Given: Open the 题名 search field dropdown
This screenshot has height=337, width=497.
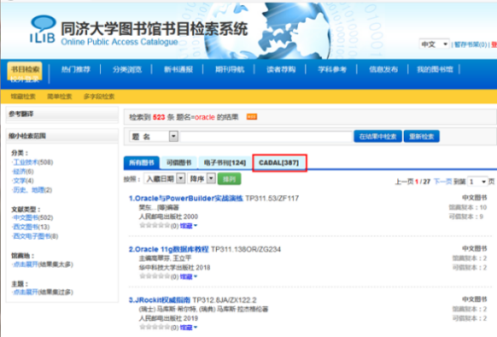Looking at the screenshot, I should pyautogui.click(x=173, y=137).
